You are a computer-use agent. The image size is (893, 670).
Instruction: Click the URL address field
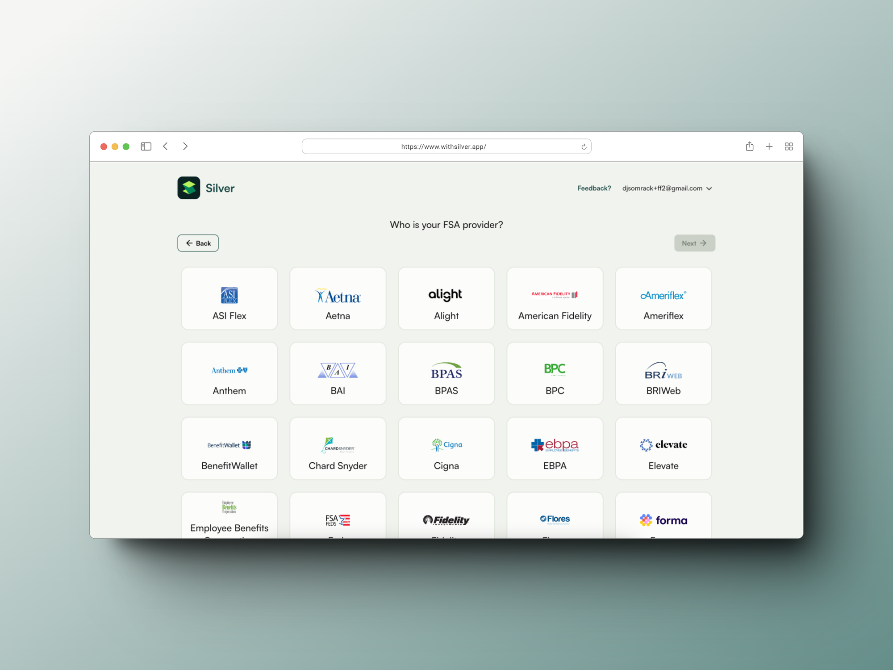tap(443, 147)
